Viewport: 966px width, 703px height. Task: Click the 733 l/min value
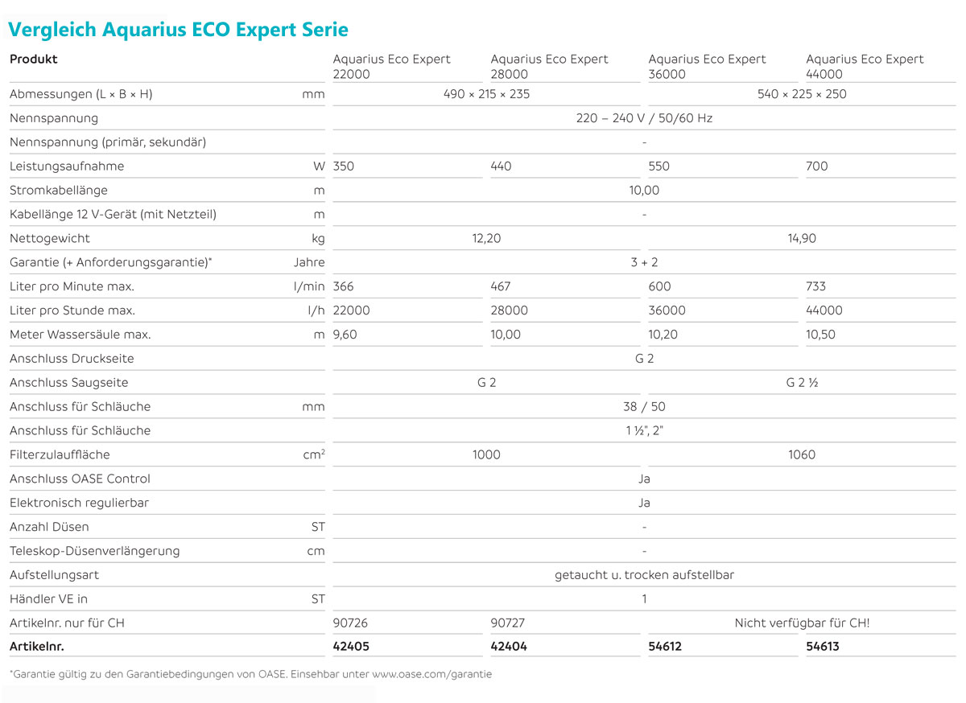click(x=815, y=286)
